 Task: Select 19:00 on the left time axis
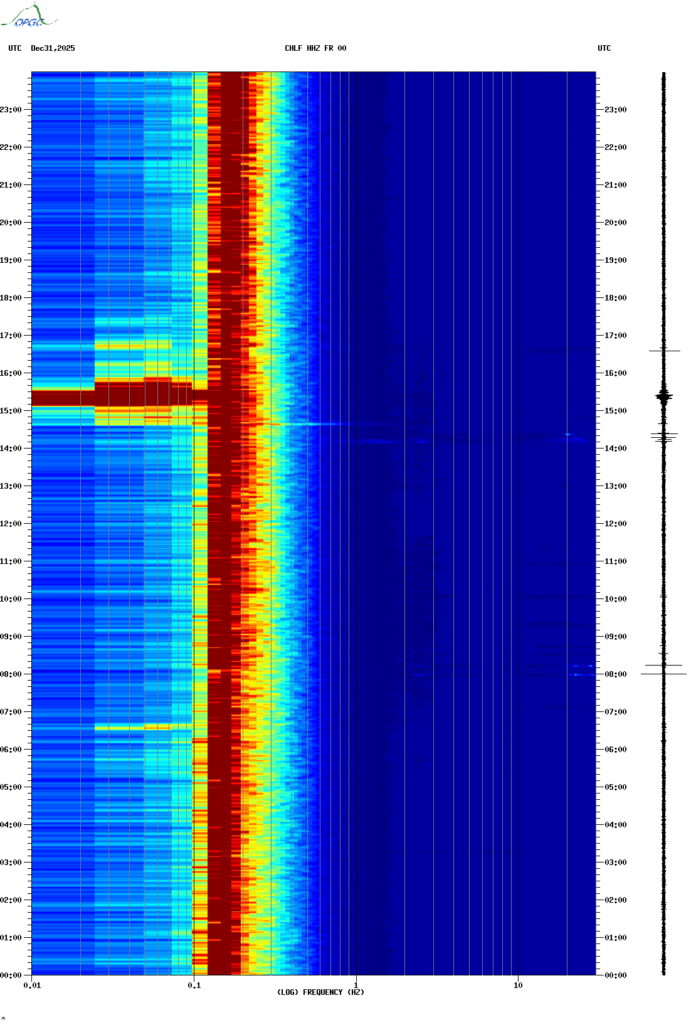pyautogui.click(x=11, y=260)
